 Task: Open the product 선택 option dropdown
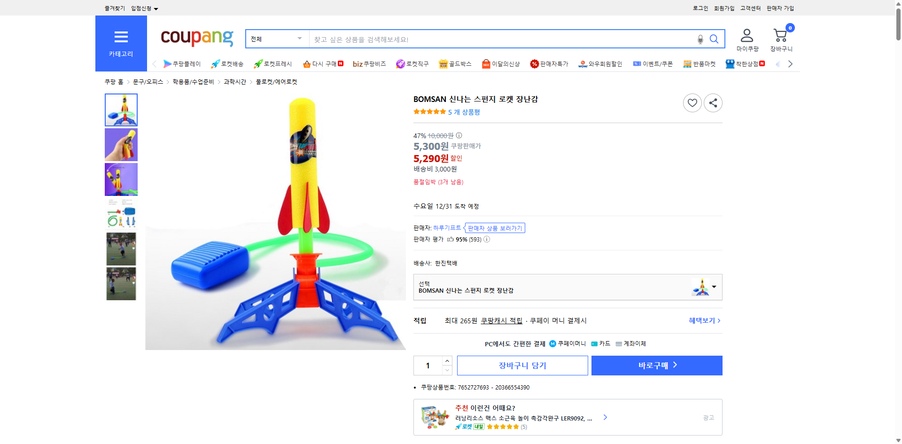tap(714, 287)
